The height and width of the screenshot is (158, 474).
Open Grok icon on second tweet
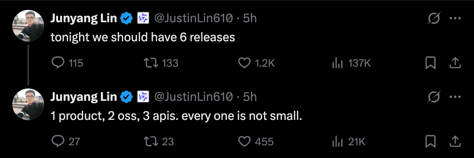click(x=434, y=97)
